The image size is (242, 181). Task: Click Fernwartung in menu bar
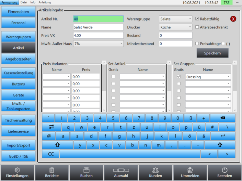9,2
